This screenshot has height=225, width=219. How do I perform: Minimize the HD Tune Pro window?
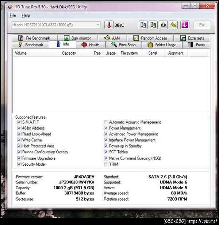[186, 6]
